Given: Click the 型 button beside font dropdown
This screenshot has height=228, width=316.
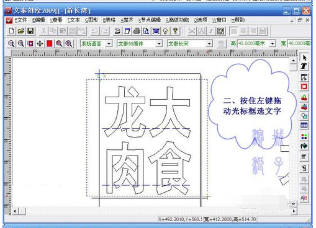Looking at the screenshot, I should tap(221, 43).
